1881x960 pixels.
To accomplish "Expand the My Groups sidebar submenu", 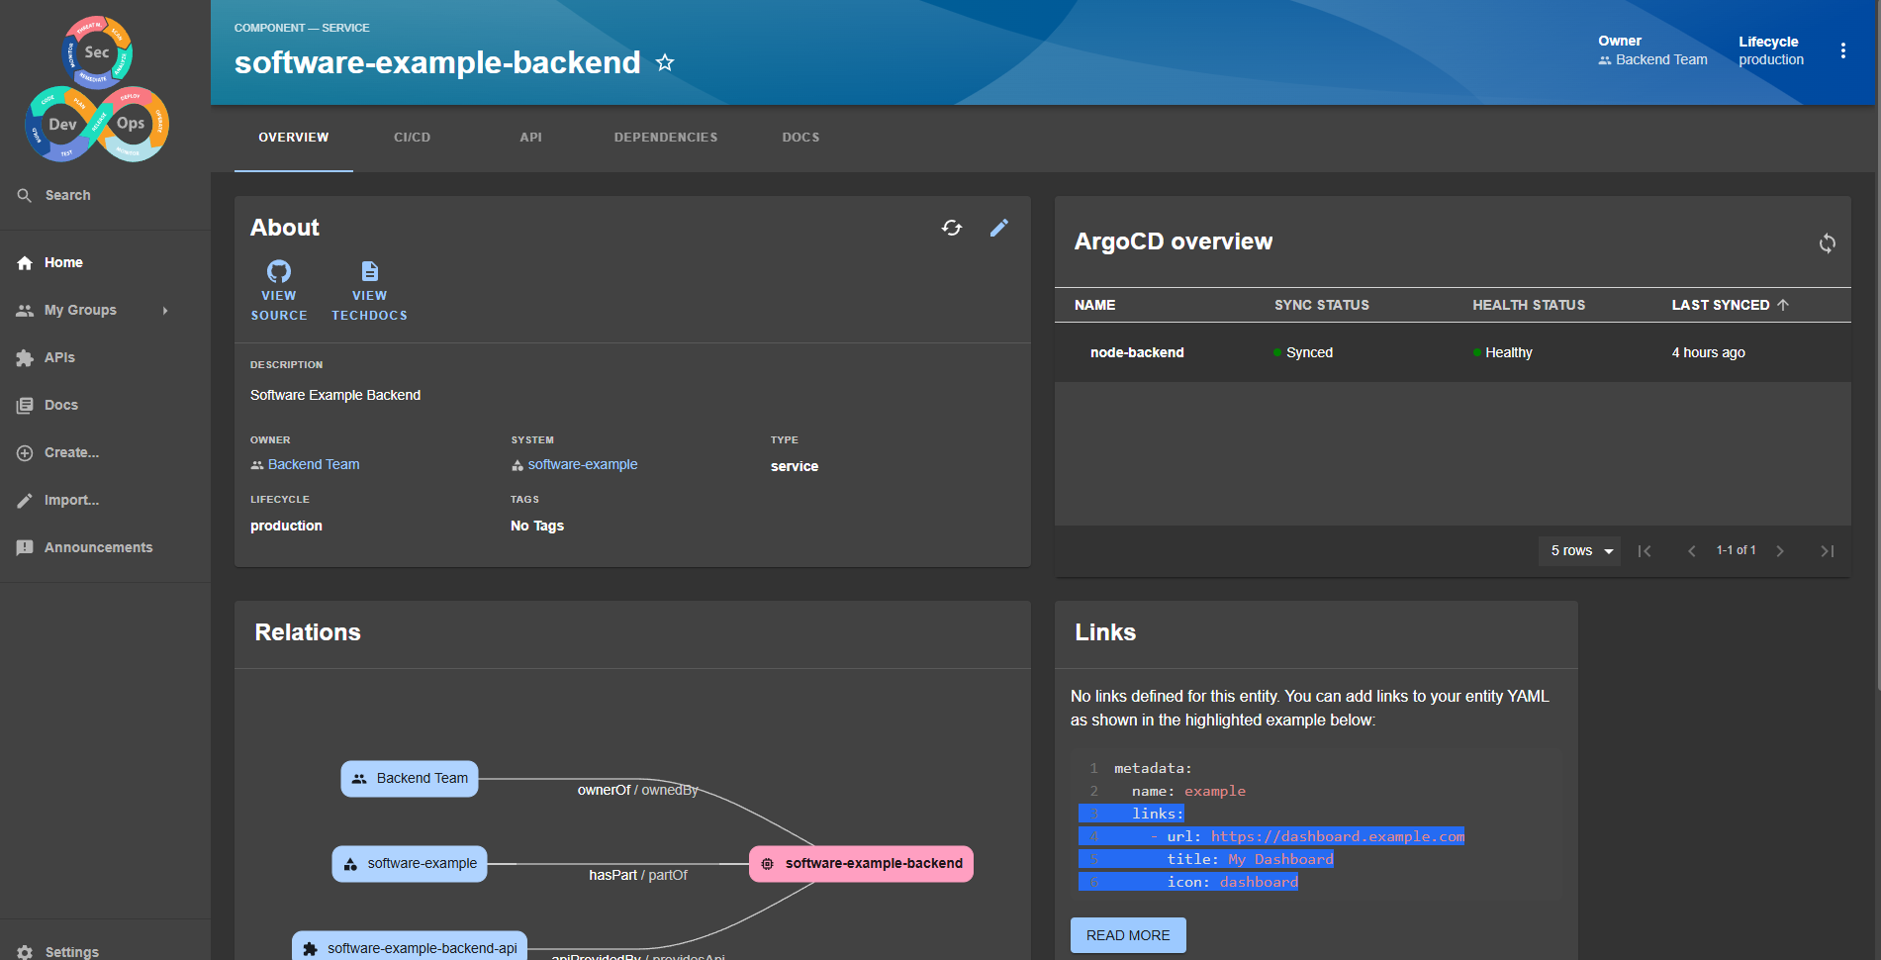I will tap(165, 311).
